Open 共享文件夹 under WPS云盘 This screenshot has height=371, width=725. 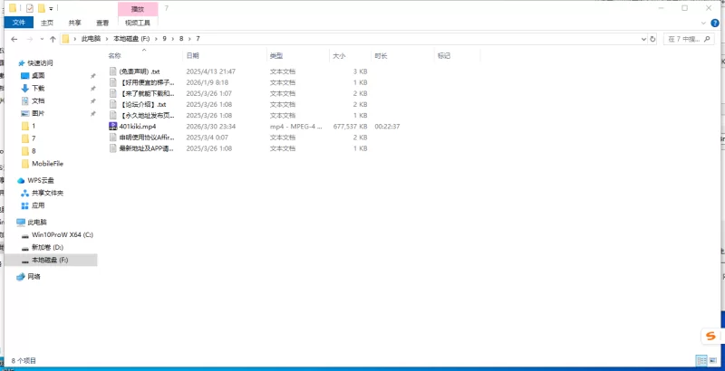(47, 193)
